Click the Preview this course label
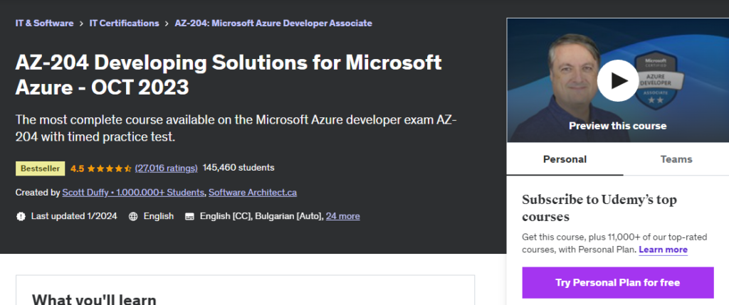 [x=617, y=126]
